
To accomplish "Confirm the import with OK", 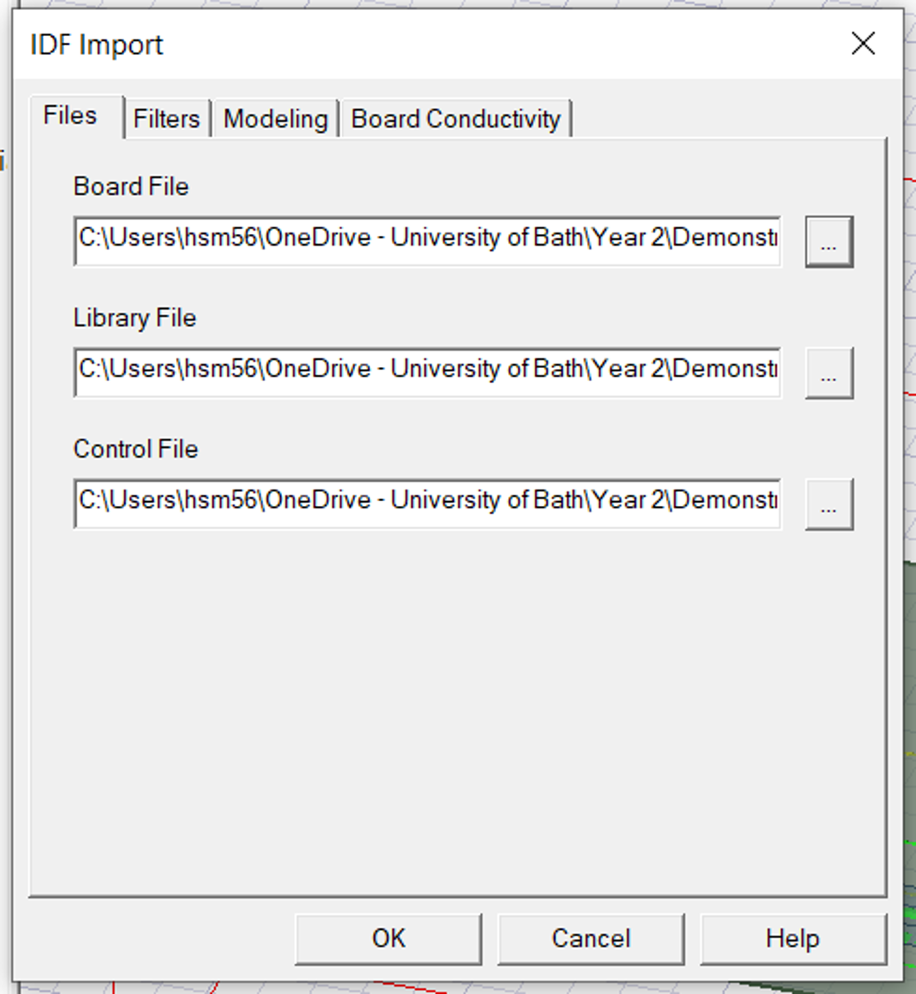I will (x=388, y=938).
